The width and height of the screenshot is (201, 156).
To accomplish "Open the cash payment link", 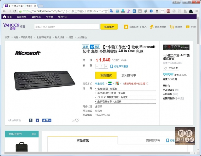I will [x=100, y=83].
